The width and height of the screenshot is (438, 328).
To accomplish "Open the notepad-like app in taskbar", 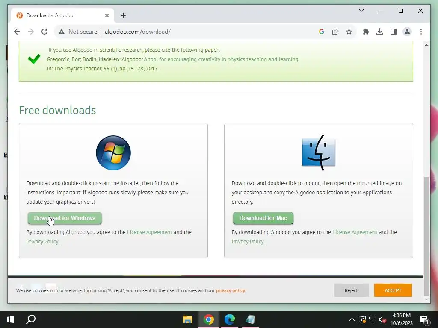I will [250, 319].
